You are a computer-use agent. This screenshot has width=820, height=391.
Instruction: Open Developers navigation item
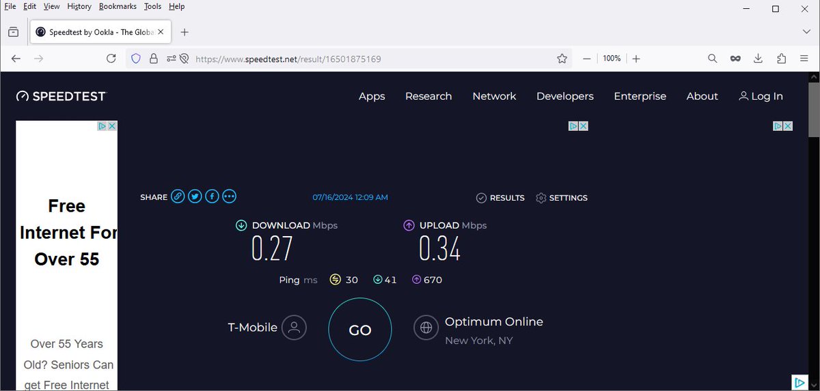click(x=565, y=96)
